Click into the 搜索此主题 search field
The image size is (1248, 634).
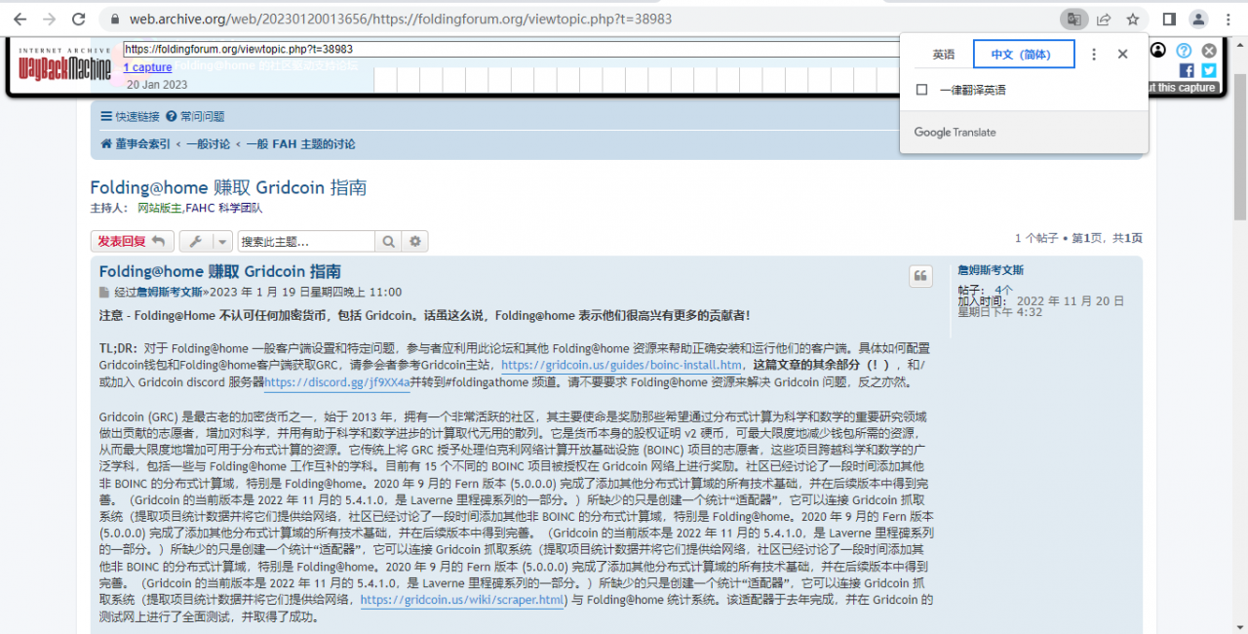[306, 242]
